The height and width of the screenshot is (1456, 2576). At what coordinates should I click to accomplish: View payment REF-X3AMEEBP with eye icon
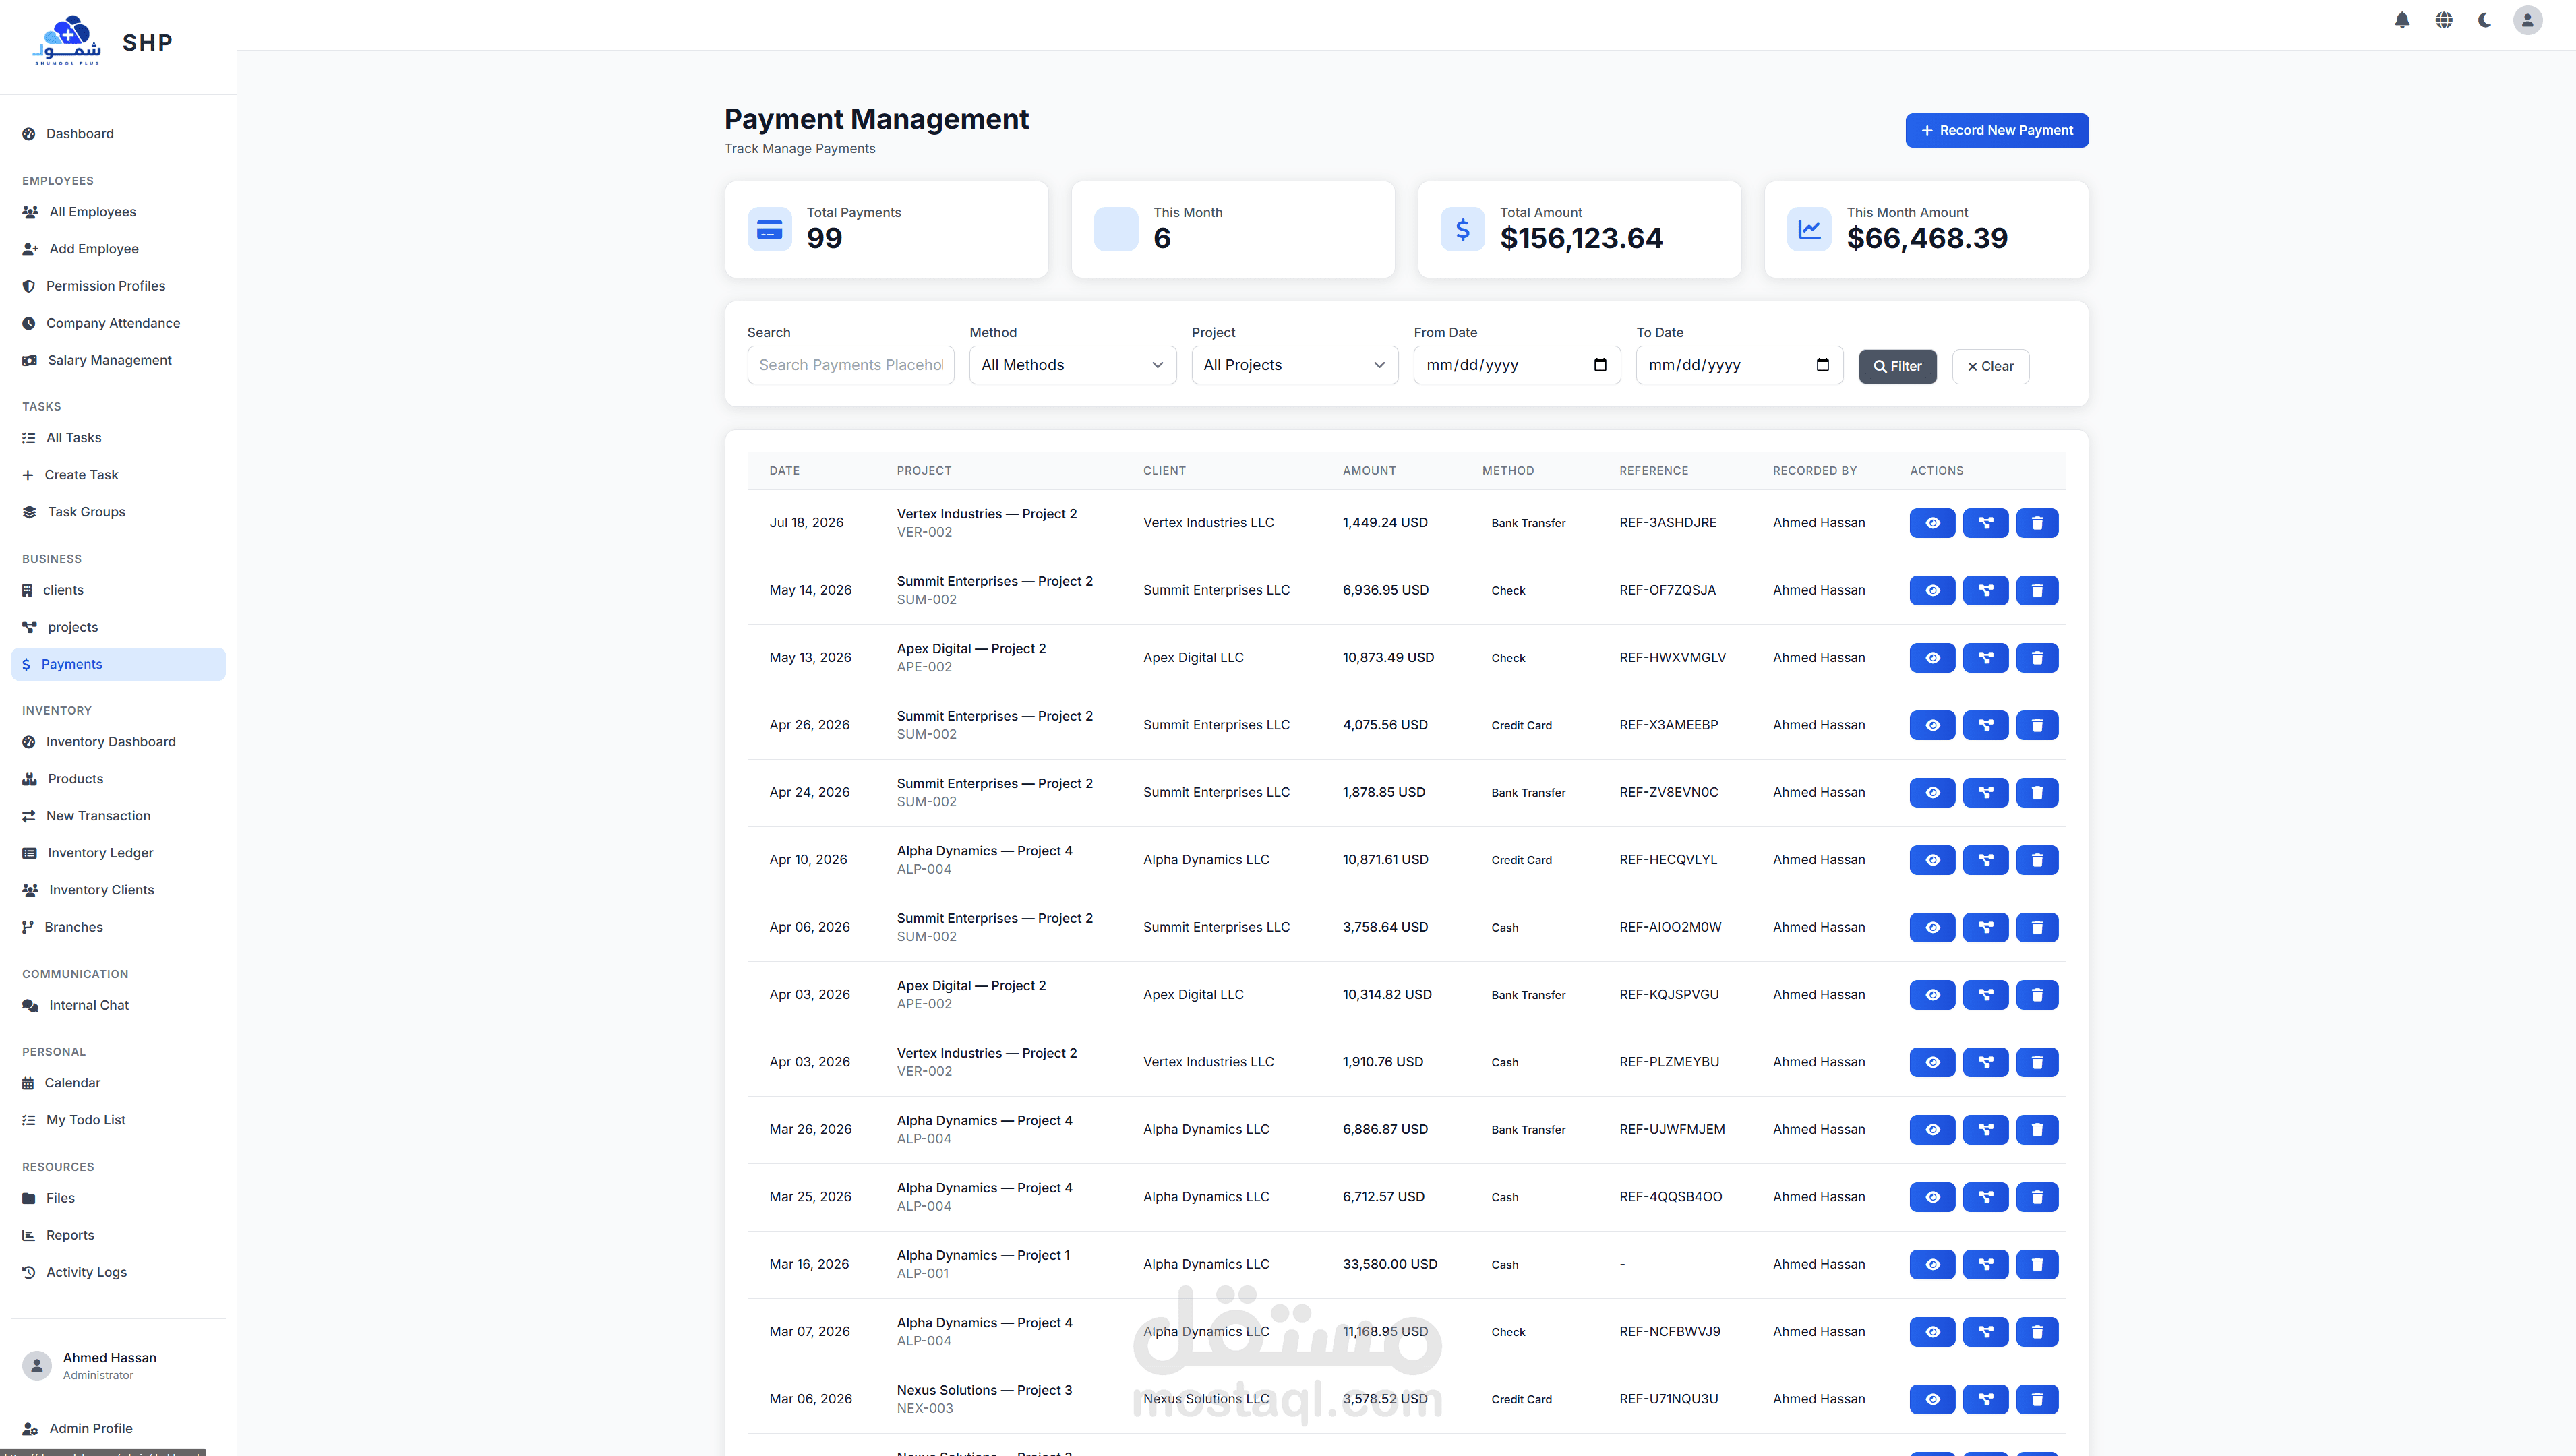tap(1932, 725)
